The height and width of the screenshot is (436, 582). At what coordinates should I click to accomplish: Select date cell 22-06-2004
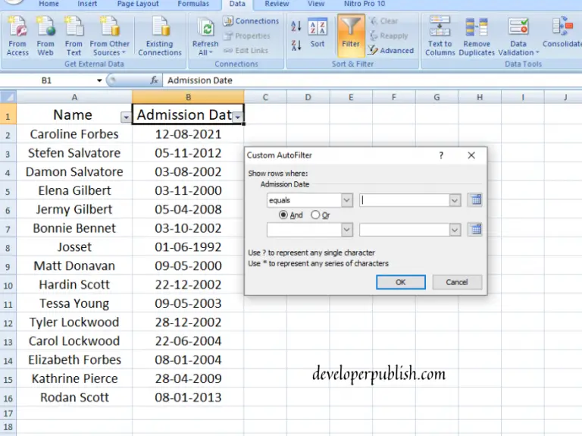tap(188, 341)
